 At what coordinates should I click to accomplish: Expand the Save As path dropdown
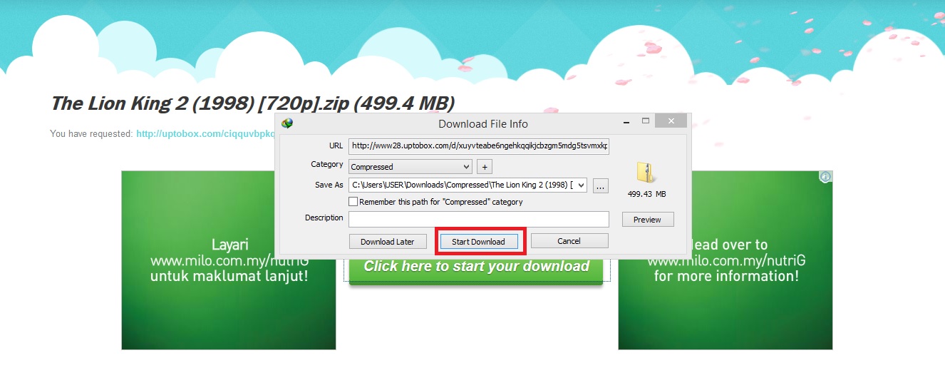point(581,185)
